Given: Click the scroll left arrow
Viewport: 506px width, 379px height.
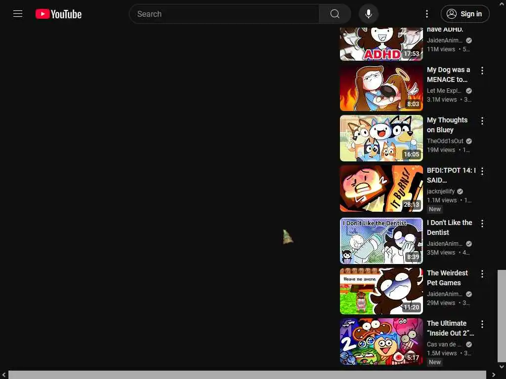Looking at the screenshot, I should [x=3, y=375].
